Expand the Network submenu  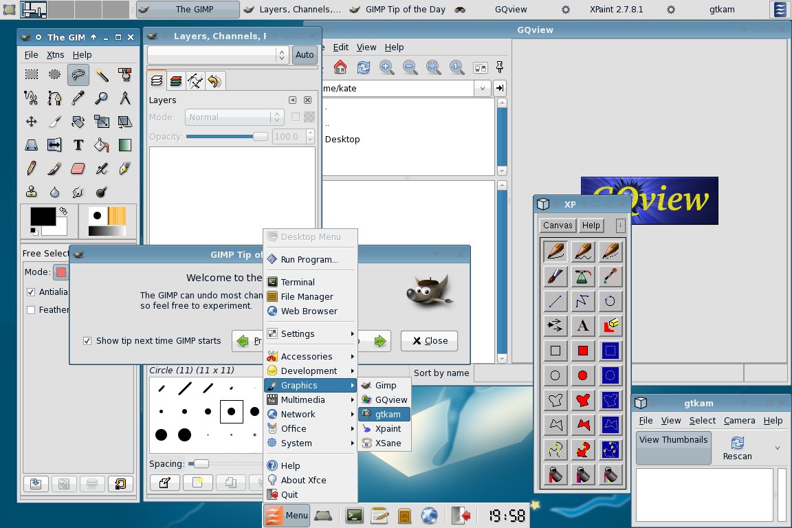(x=311, y=414)
